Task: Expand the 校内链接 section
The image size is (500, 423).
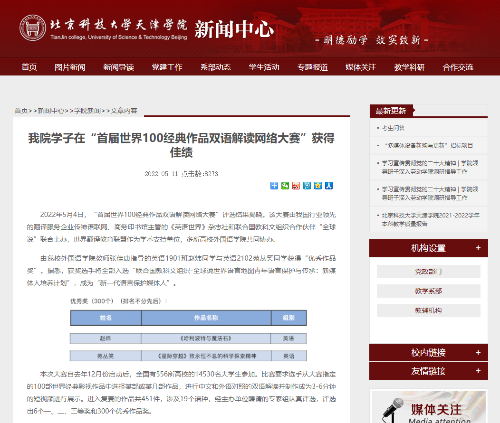Action: (478, 352)
